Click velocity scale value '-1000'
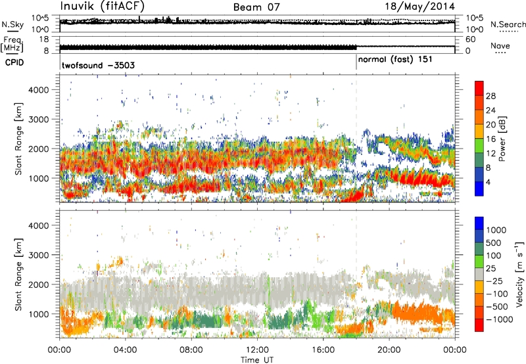 point(499,319)
